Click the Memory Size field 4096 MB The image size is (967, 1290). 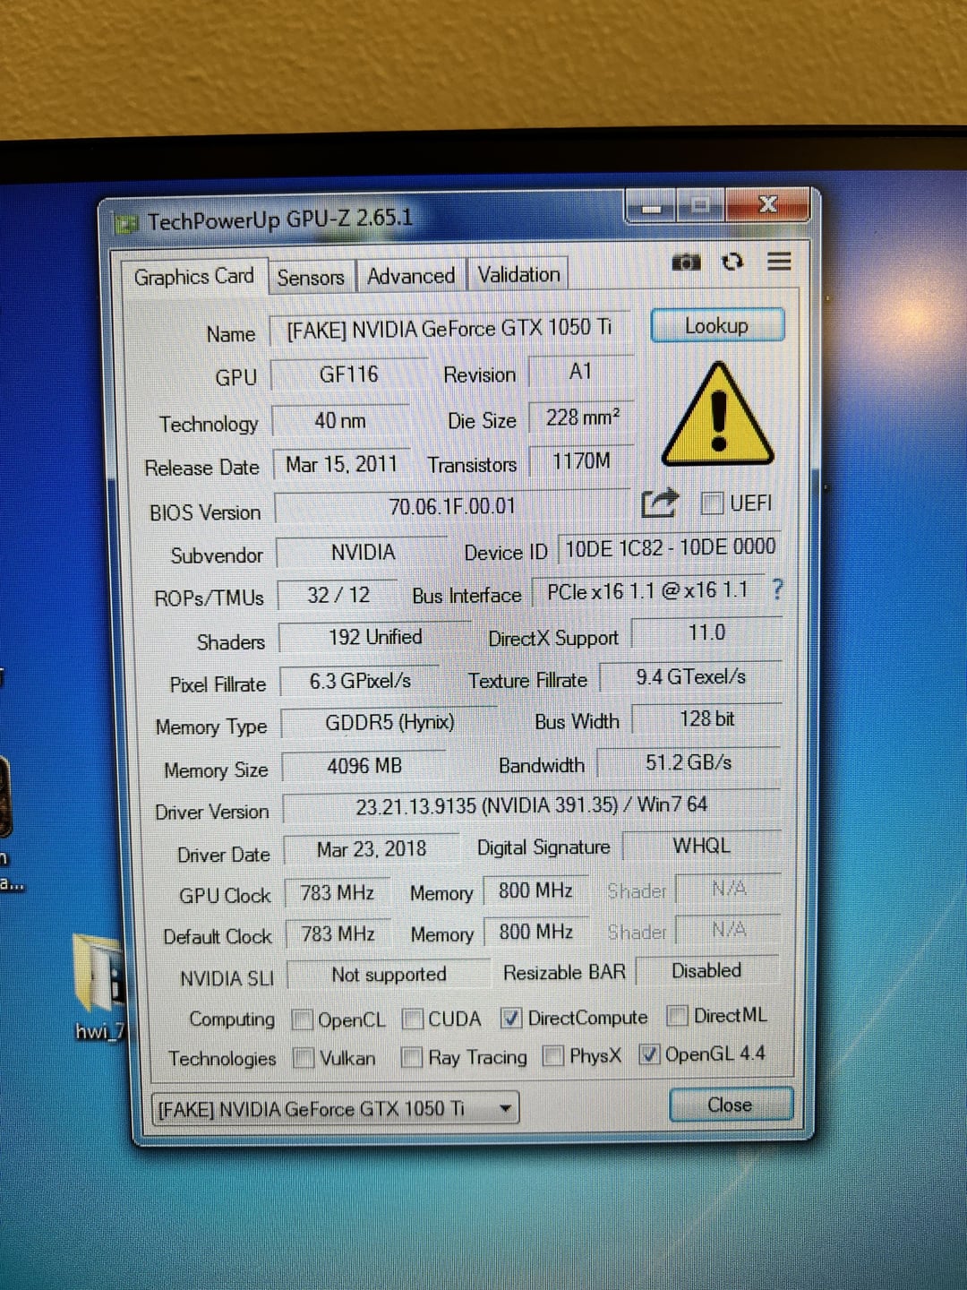pos(364,767)
